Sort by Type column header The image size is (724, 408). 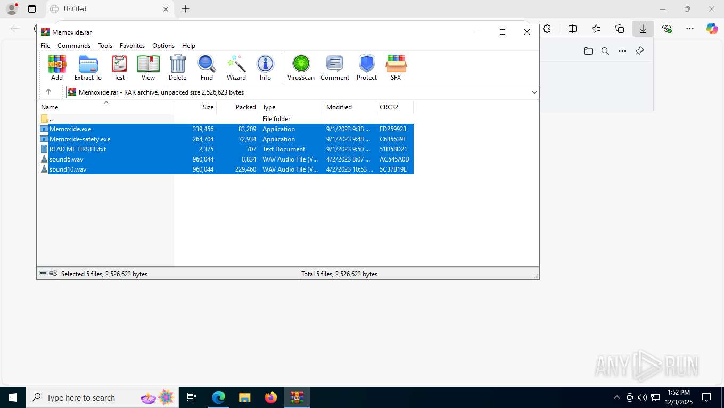(x=291, y=107)
